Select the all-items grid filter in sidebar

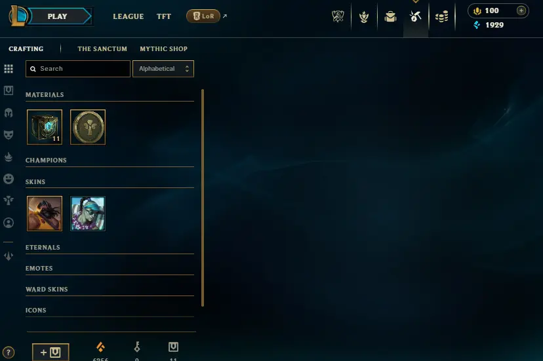(x=9, y=69)
